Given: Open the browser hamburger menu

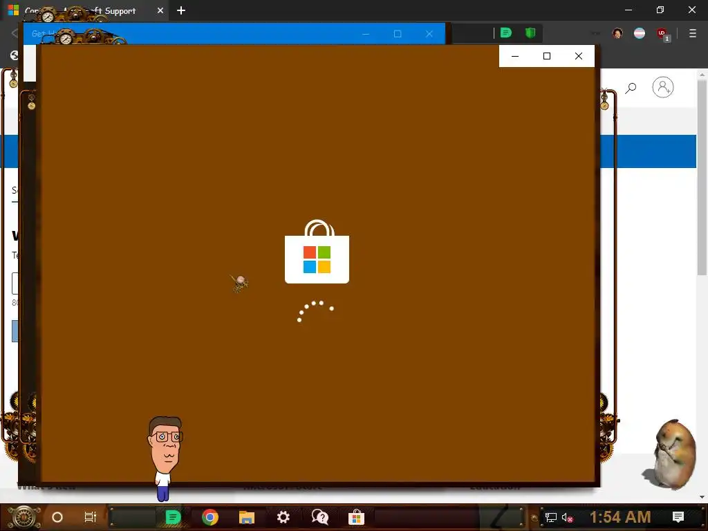Looking at the screenshot, I should click(x=692, y=33).
